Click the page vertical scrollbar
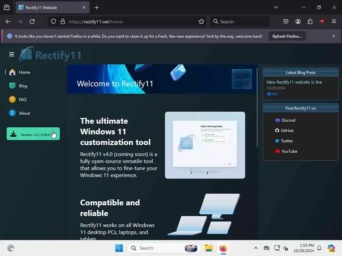 coord(257,108)
